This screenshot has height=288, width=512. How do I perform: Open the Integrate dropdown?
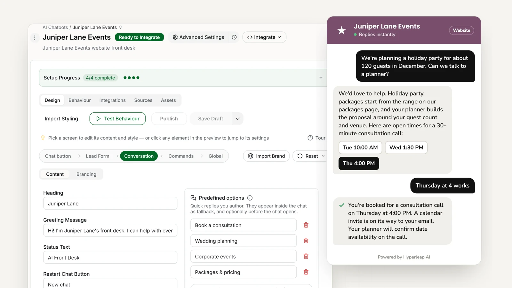264,37
